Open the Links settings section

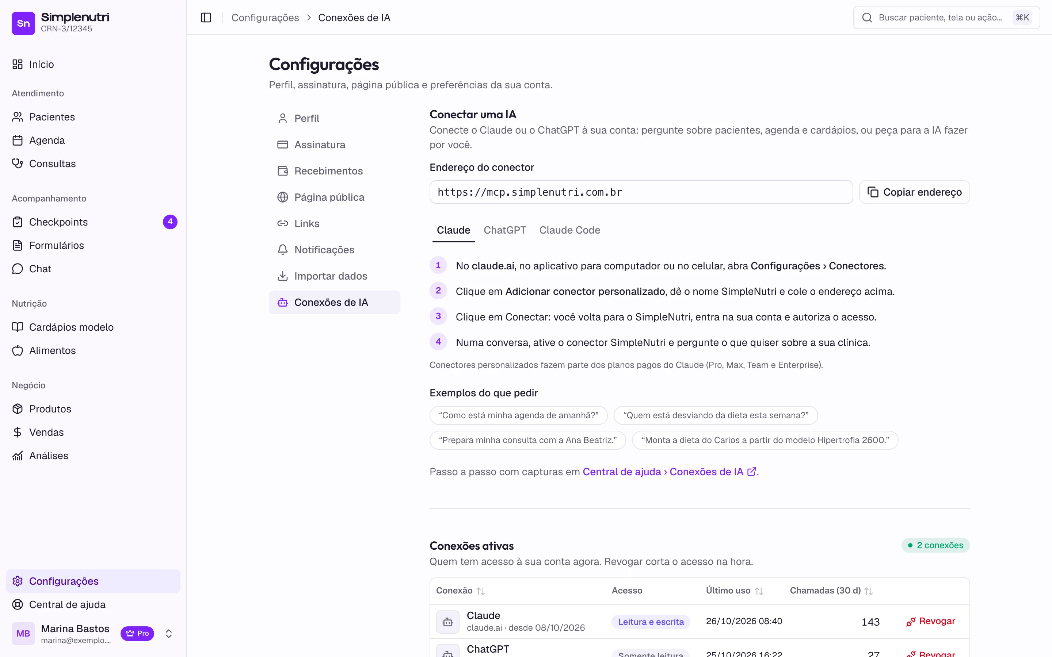point(334,223)
